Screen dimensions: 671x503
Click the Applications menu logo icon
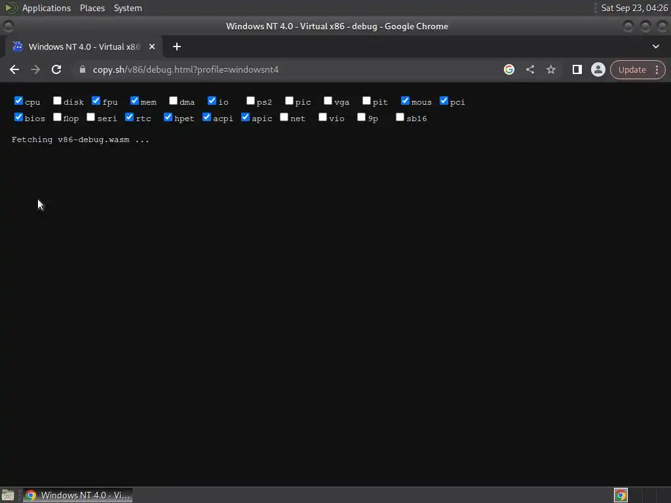10,8
